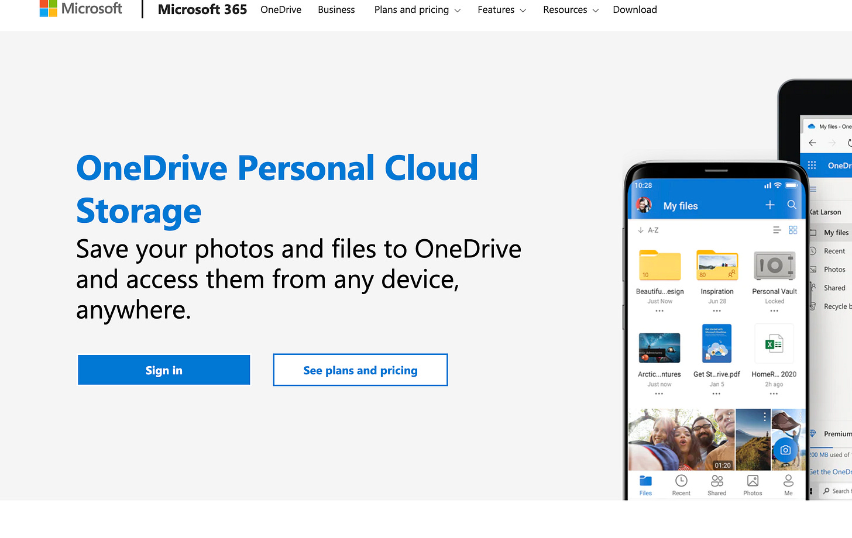Viewport: 852px width, 538px height.
Task: Open more options under Personal Vault
Action: click(x=774, y=311)
